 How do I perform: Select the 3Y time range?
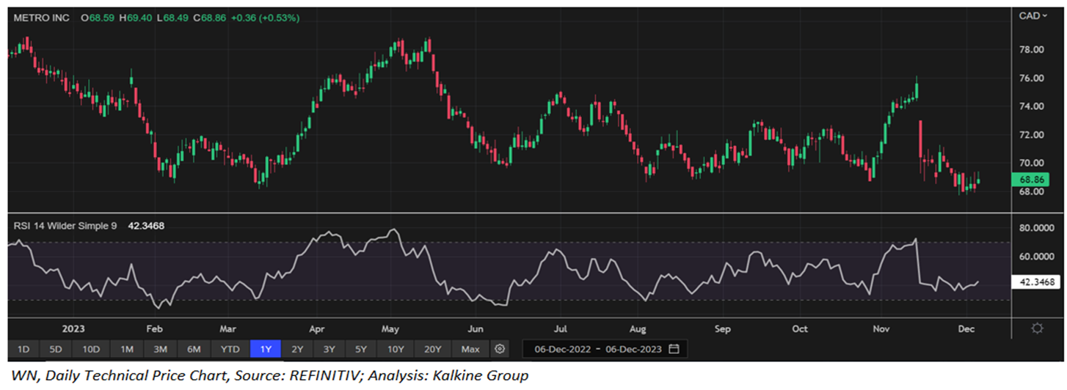(x=329, y=349)
